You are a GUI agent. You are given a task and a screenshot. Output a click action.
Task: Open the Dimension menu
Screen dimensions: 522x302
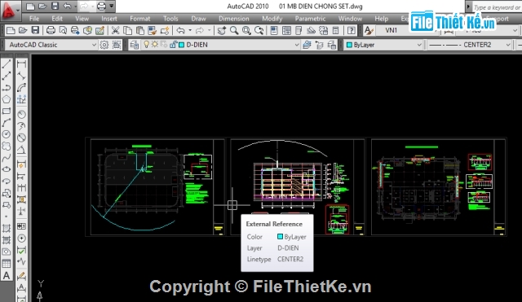pyautogui.click(x=234, y=19)
